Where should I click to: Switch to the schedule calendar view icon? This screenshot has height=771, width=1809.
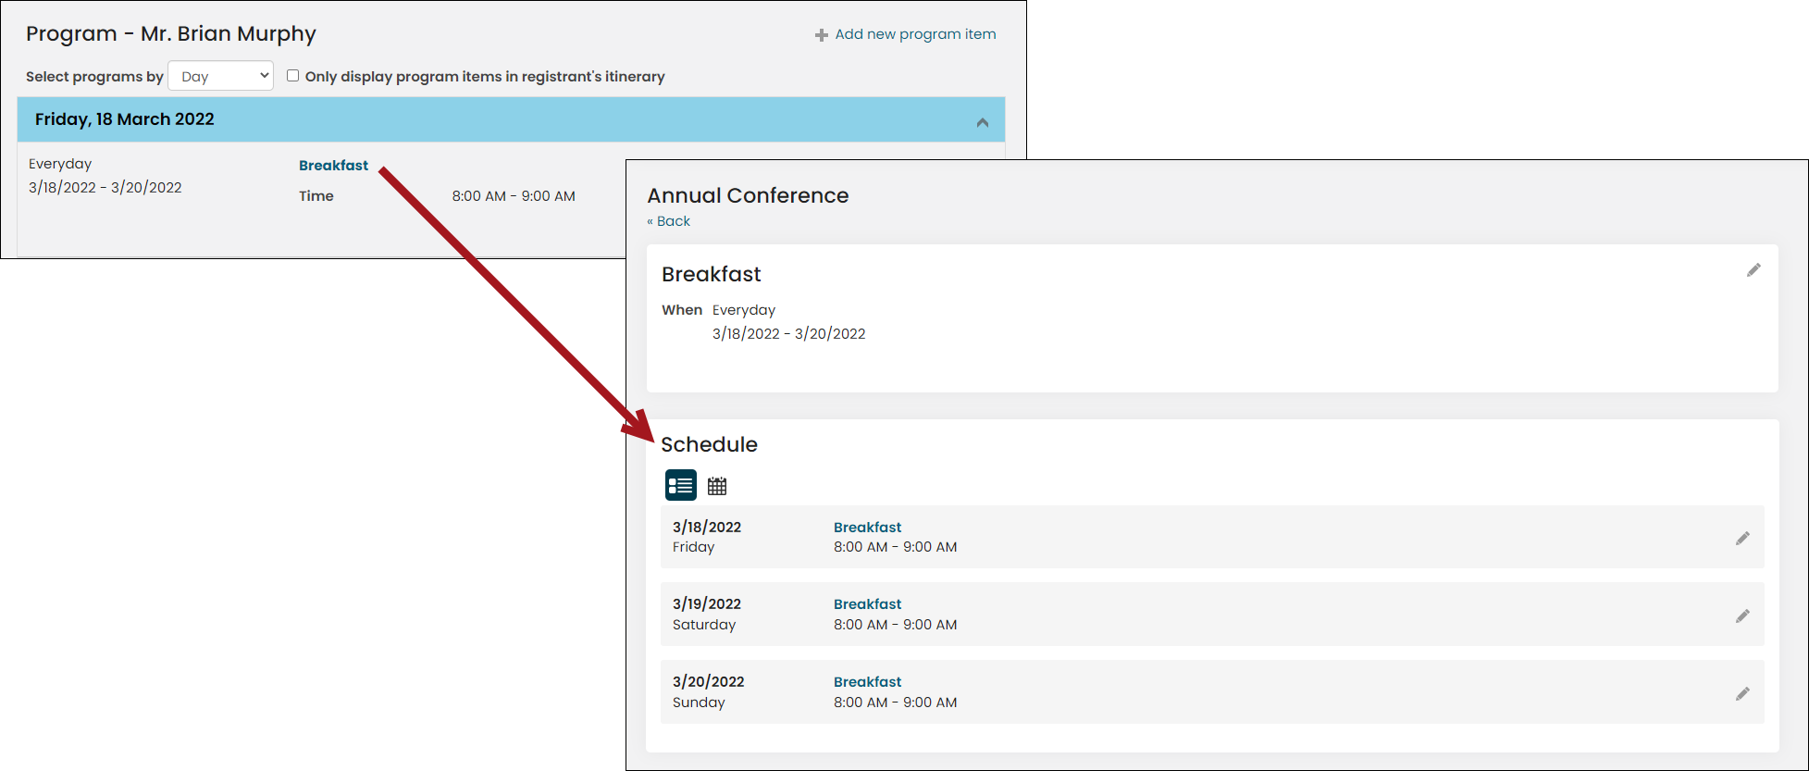717,485
